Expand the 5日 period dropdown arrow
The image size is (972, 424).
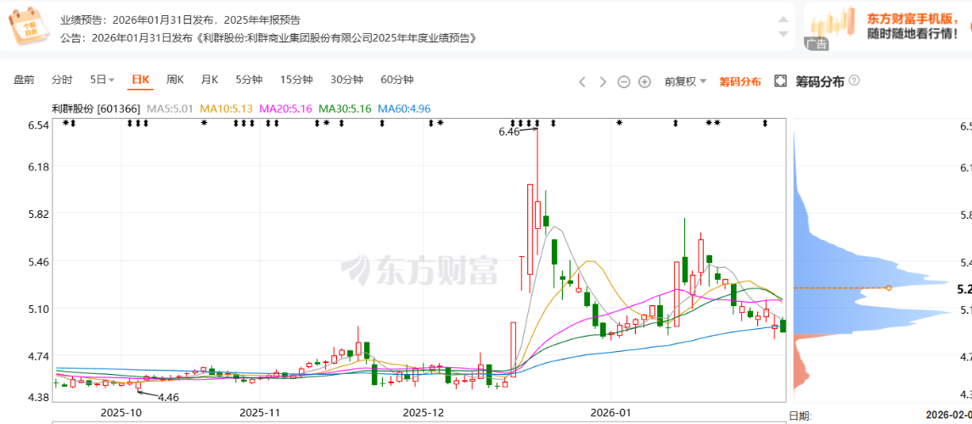click(x=111, y=80)
